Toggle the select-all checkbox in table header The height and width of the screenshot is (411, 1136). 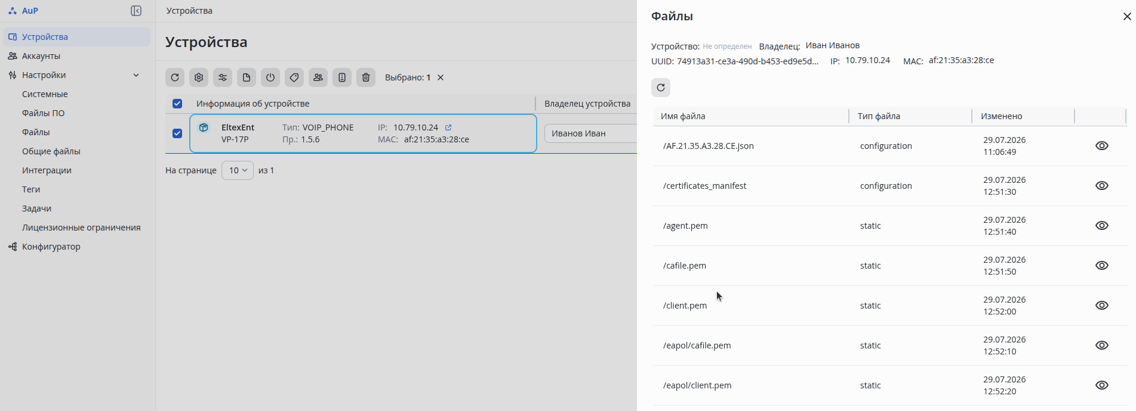177,104
